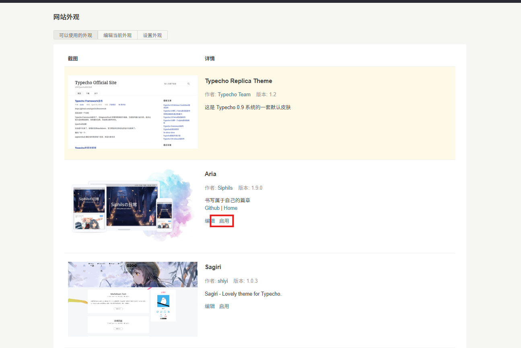Switch to the 可以使用的外观 tab
This screenshot has width=521, height=348.
click(x=76, y=35)
